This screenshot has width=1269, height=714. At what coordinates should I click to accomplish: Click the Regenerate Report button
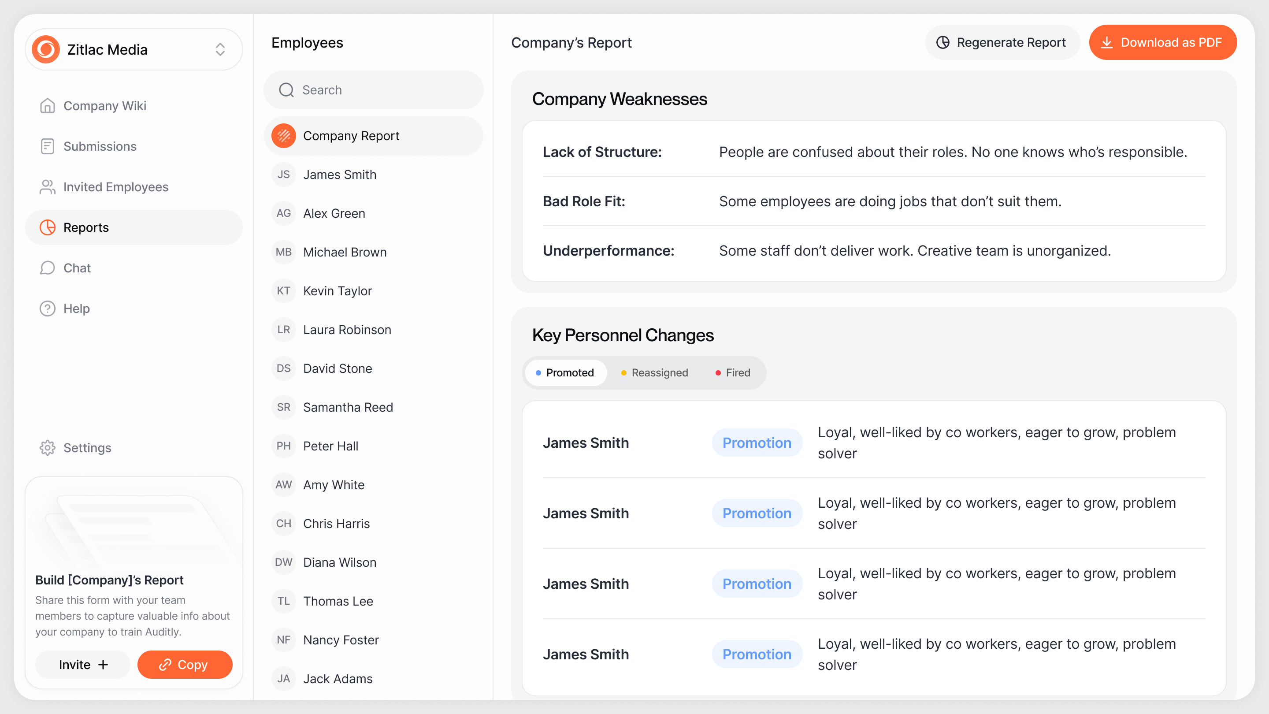tap(1002, 42)
